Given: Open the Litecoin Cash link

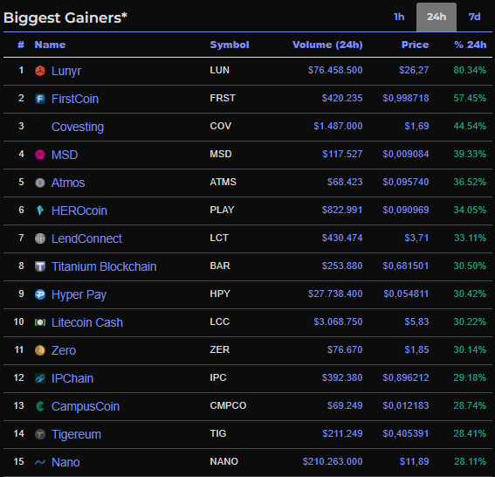Looking at the screenshot, I should pyautogui.click(x=87, y=322).
